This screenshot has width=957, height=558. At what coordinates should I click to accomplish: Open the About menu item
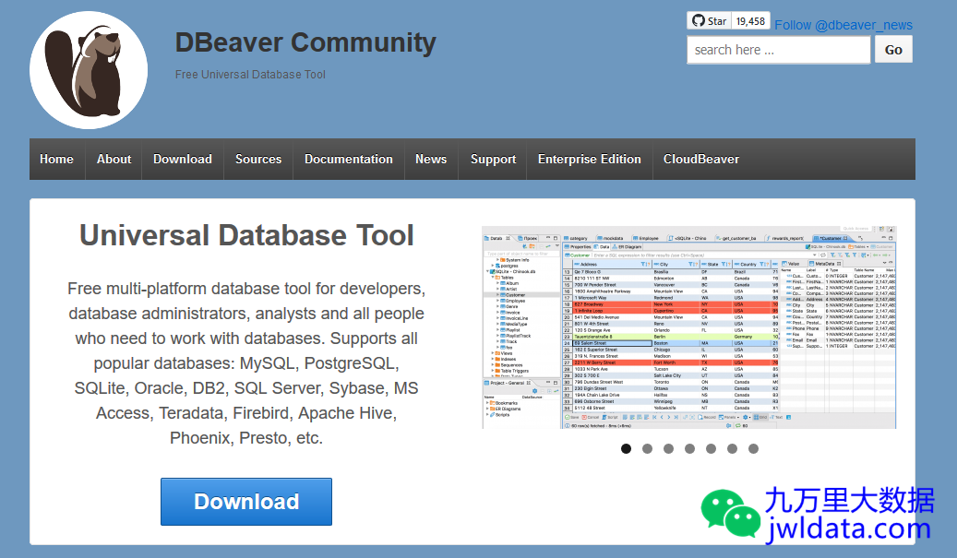114,160
